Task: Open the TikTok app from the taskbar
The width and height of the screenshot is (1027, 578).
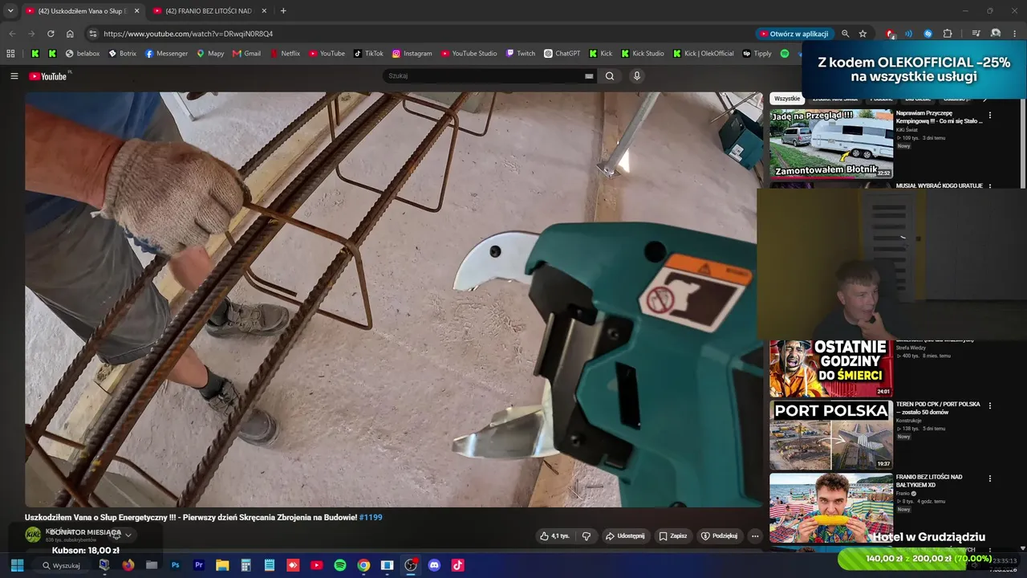Action: coord(457,565)
